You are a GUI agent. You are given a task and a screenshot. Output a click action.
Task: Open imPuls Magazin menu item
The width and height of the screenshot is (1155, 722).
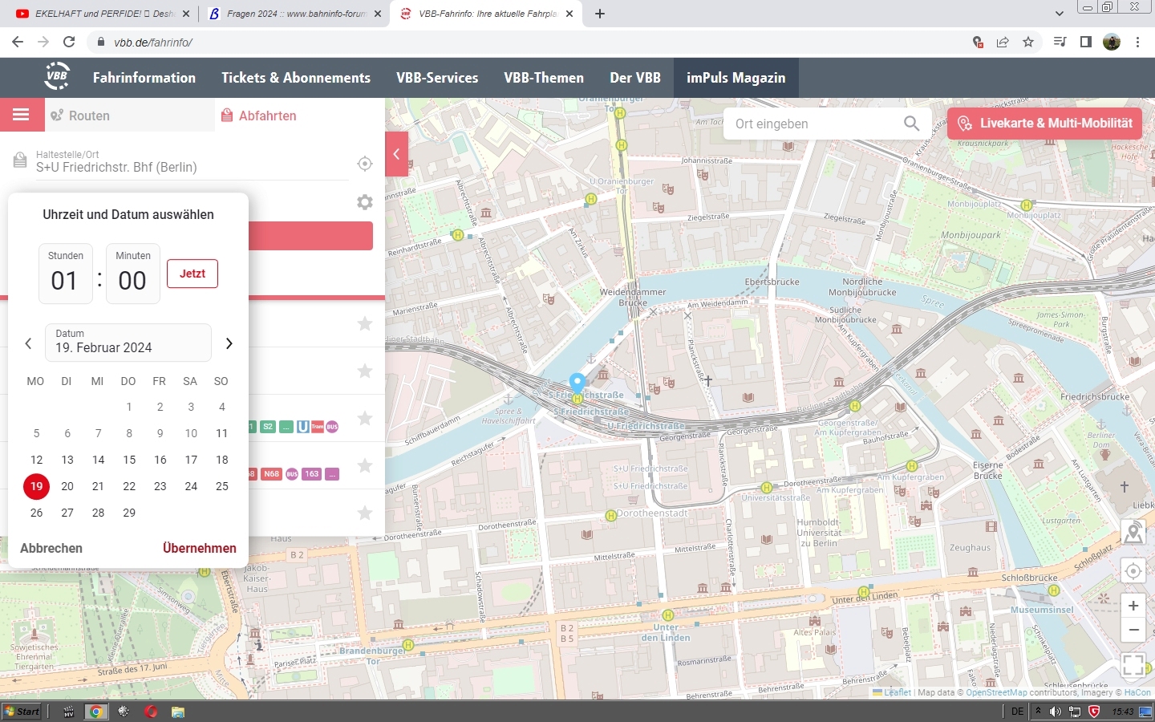[x=736, y=78]
